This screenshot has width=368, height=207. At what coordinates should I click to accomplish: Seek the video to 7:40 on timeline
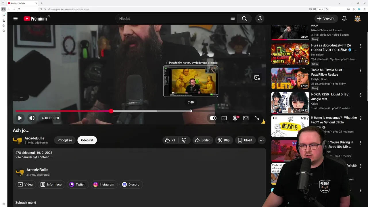191,111
